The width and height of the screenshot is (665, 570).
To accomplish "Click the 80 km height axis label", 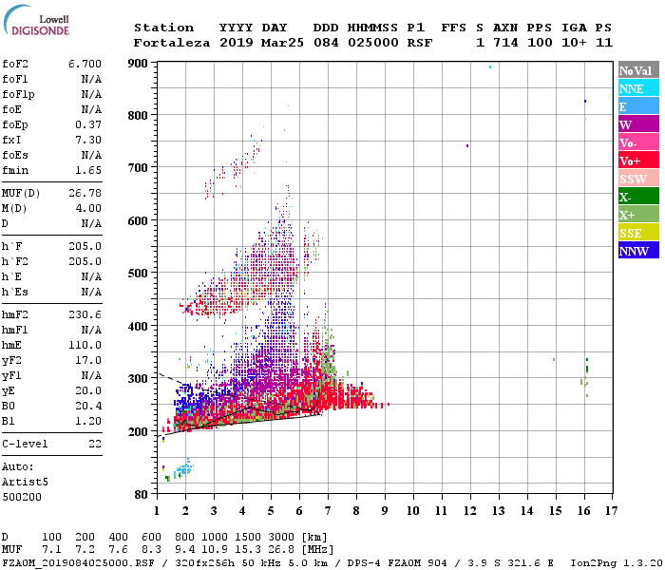I will point(142,495).
